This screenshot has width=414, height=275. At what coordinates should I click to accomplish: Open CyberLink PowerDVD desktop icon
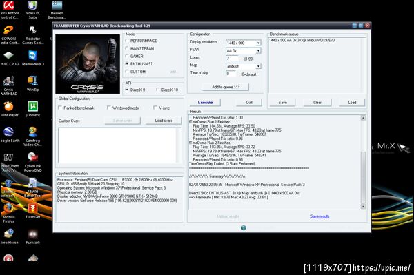point(32,163)
